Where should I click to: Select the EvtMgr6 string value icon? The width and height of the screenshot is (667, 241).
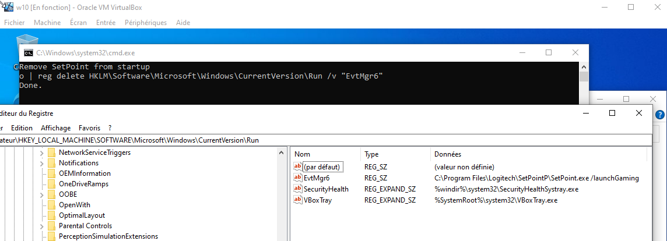click(x=298, y=178)
